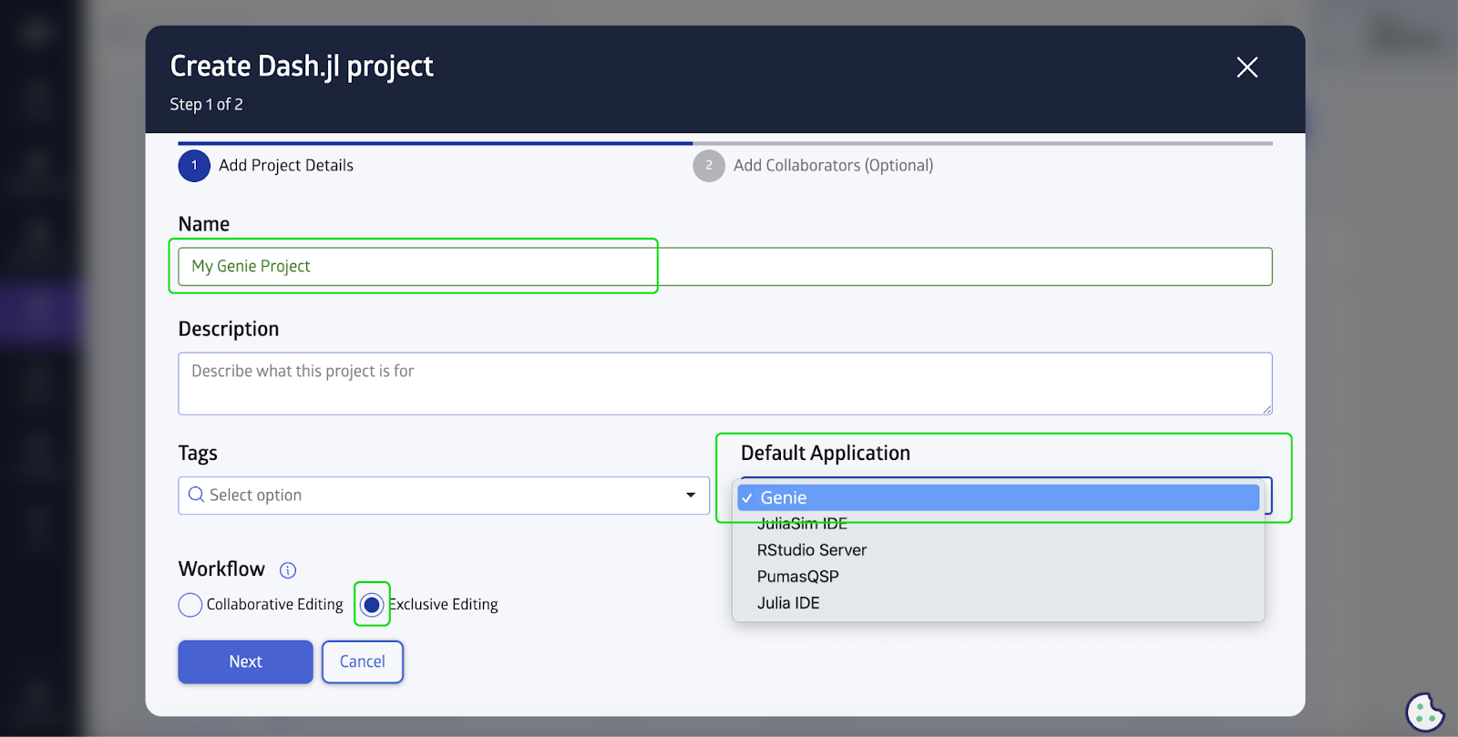
Task: Expand the Tags dropdown arrow
Action: tap(691, 495)
